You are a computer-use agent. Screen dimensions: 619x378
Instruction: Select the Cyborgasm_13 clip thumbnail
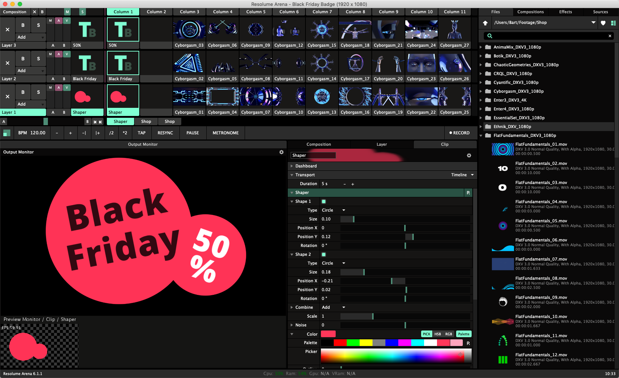coord(322,97)
